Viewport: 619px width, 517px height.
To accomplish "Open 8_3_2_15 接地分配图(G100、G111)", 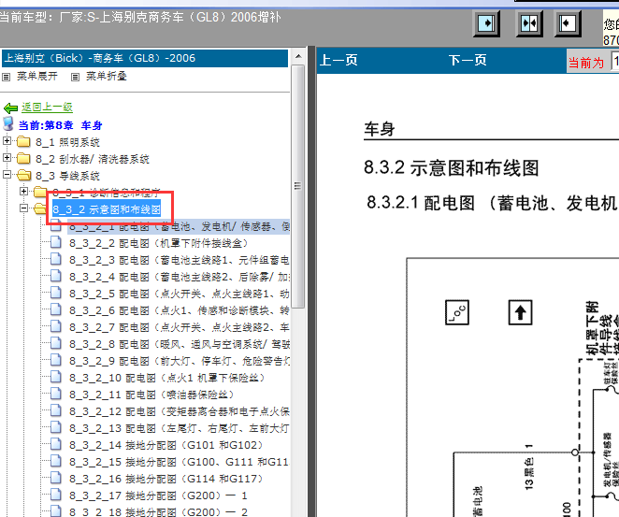I will (180, 462).
